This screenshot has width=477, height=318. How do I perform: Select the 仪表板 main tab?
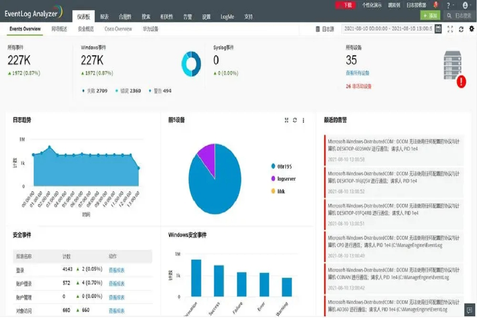(x=83, y=17)
